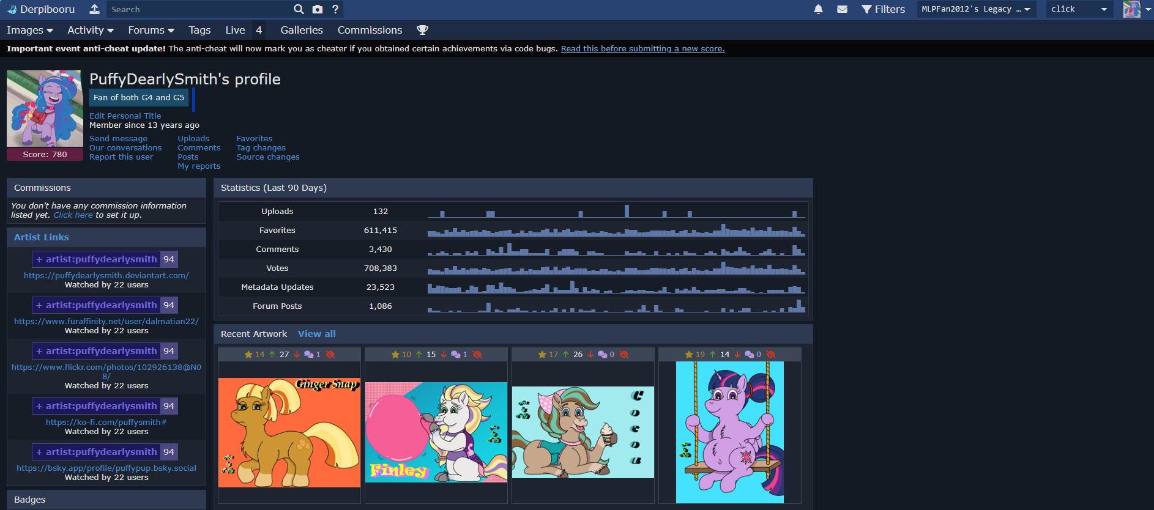This screenshot has height=510, width=1154.
Task: Click the profile avatar image above Score: 780
Action: tap(45, 109)
